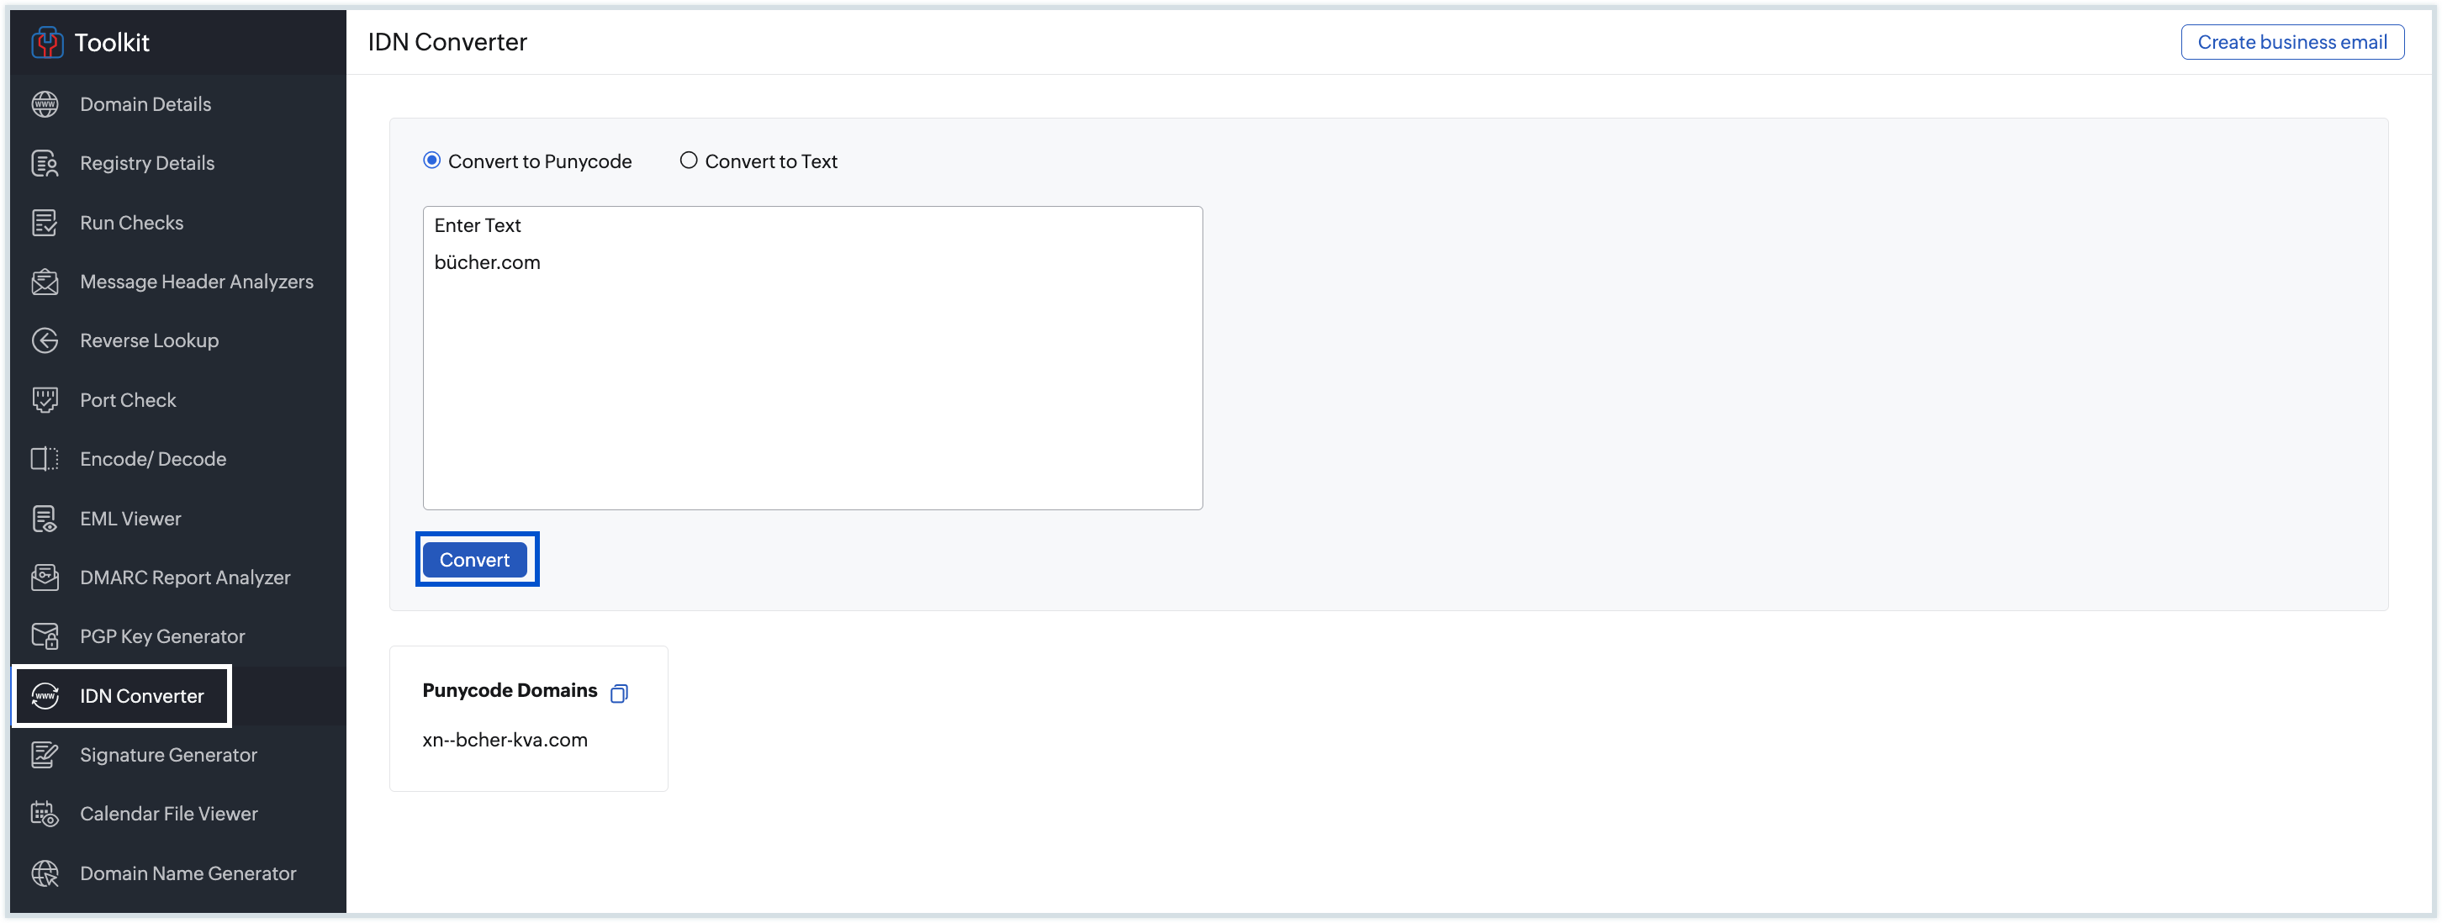The width and height of the screenshot is (2442, 923).
Task: Click the Run Checks checklist icon
Action: [x=45, y=223]
